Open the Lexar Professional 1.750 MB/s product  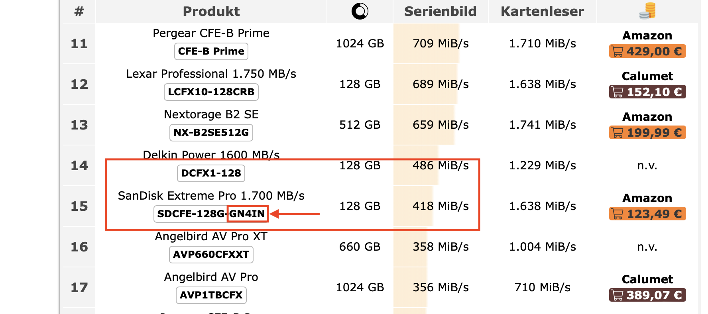click(211, 74)
